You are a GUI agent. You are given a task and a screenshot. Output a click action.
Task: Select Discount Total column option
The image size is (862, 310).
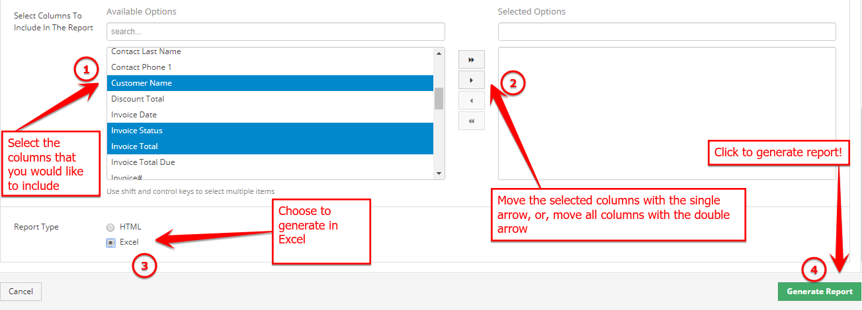(270, 99)
